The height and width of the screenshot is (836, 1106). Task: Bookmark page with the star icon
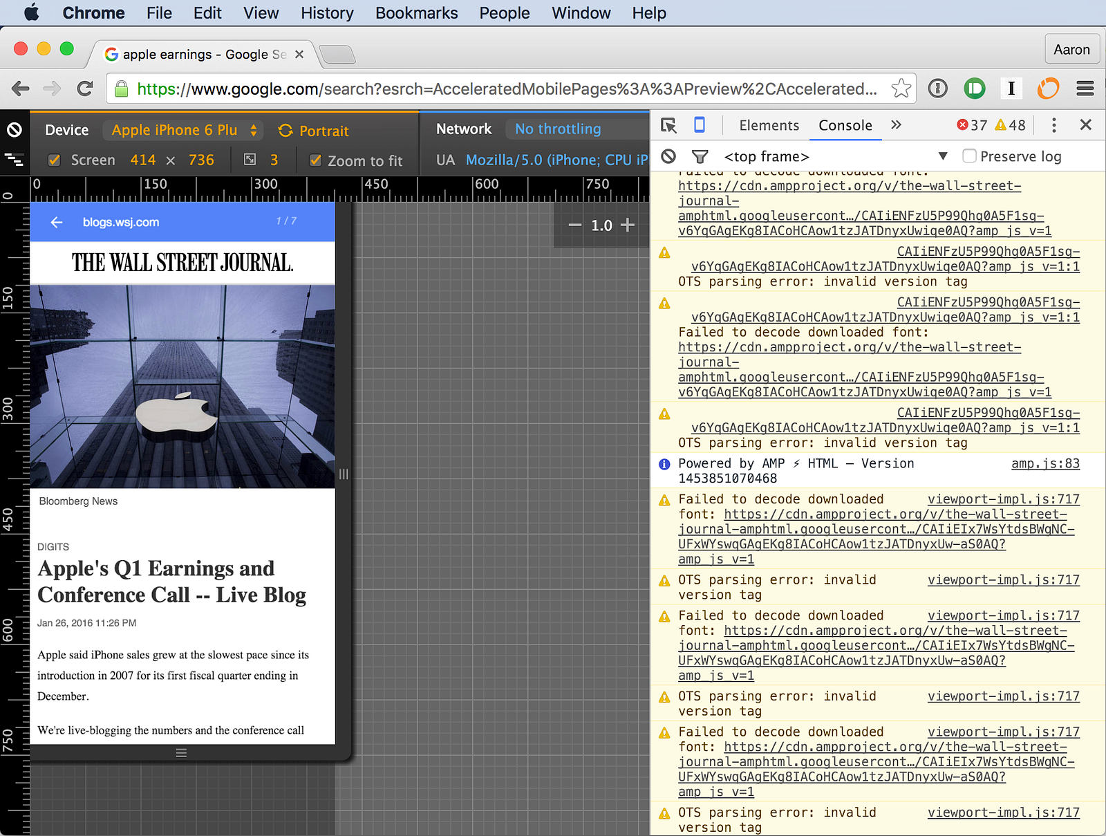coord(901,89)
